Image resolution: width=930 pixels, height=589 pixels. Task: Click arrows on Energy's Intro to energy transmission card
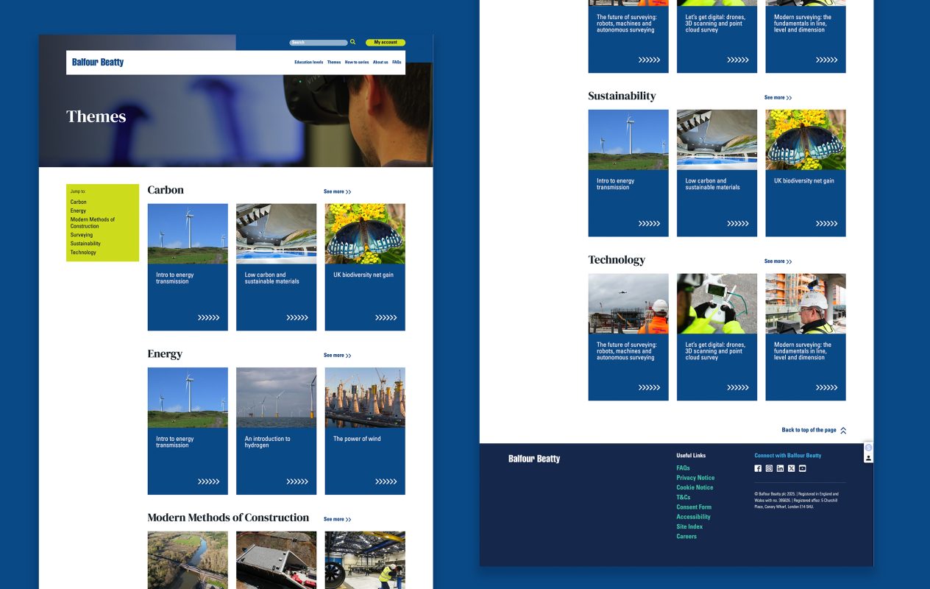tap(208, 482)
